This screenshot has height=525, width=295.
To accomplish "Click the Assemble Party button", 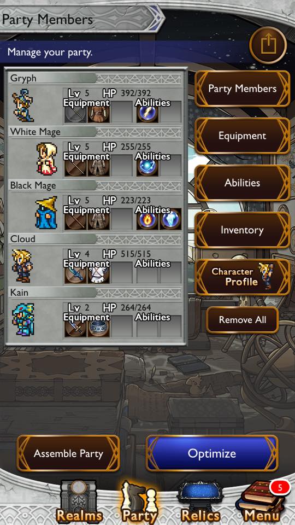I will click(x=68, y=453).
